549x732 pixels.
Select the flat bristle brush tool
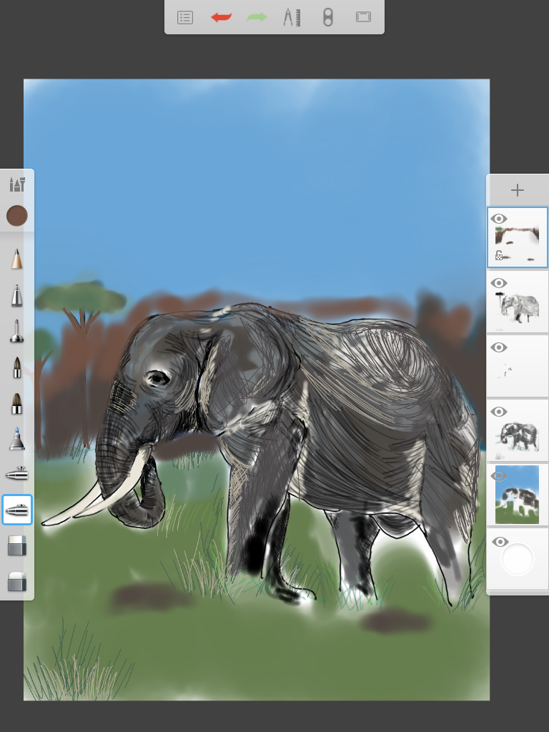pyautogui.click(x=17, y=403)
